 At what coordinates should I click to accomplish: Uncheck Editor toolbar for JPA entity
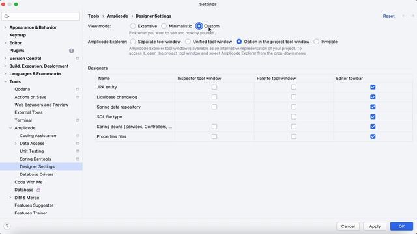[x=373, y=87]
